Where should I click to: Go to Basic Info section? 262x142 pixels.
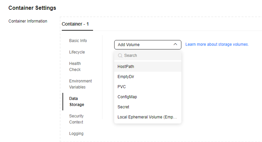tap(78, 41)
